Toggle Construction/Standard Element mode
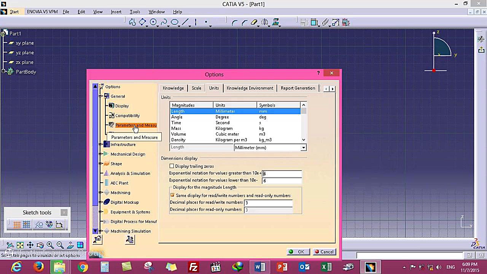This screenshot has height=274, width=487. point(39,225)
